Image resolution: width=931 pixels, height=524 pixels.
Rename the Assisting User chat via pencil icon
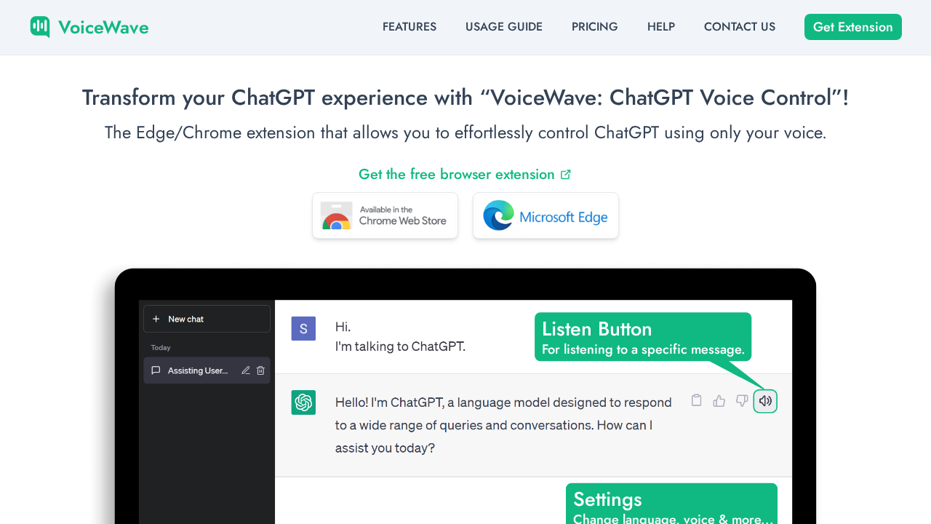pyautogui.click(x=246, y=370)
